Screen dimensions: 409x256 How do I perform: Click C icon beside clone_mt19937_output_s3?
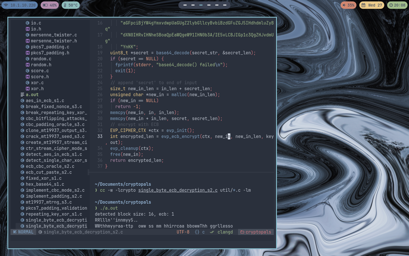tap(22, 130)
